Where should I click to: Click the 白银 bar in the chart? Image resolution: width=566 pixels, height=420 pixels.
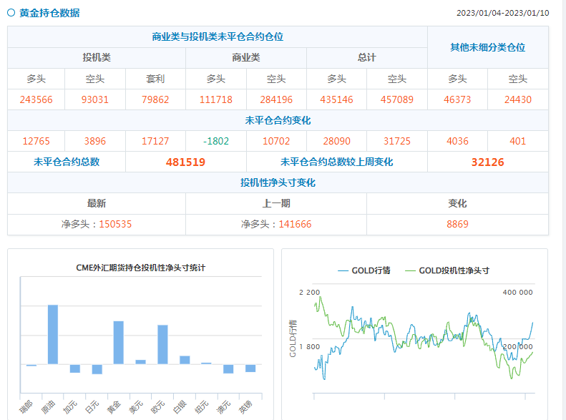[185, 359]
